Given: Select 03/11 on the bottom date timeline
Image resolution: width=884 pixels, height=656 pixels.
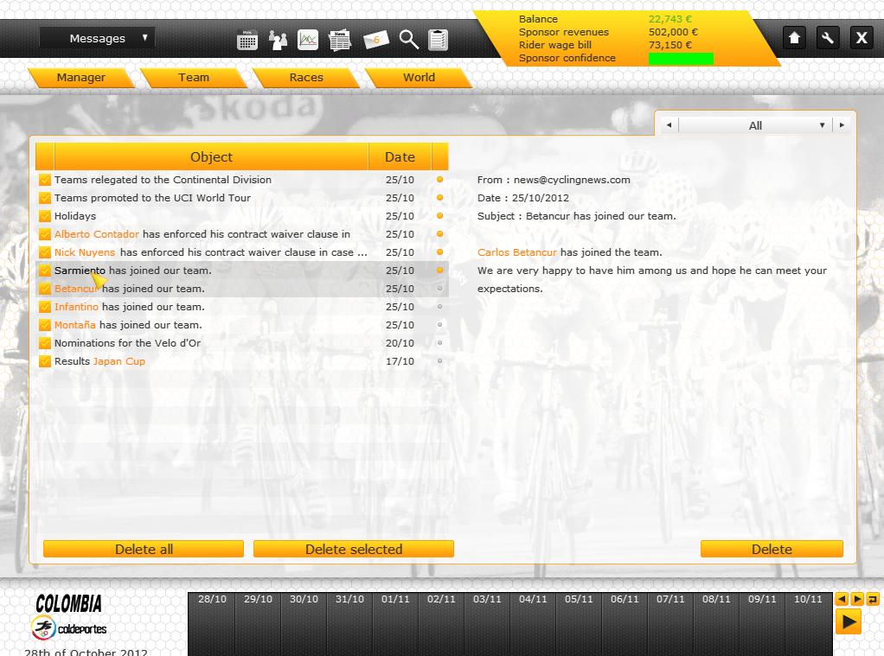Looking at the screenshot, I should 487,599.
